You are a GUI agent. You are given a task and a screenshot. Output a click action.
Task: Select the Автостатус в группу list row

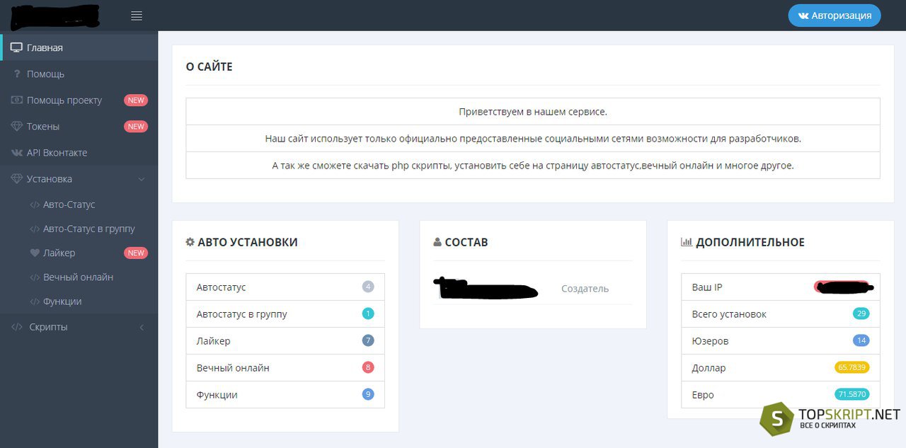click(x=285, y=314)
